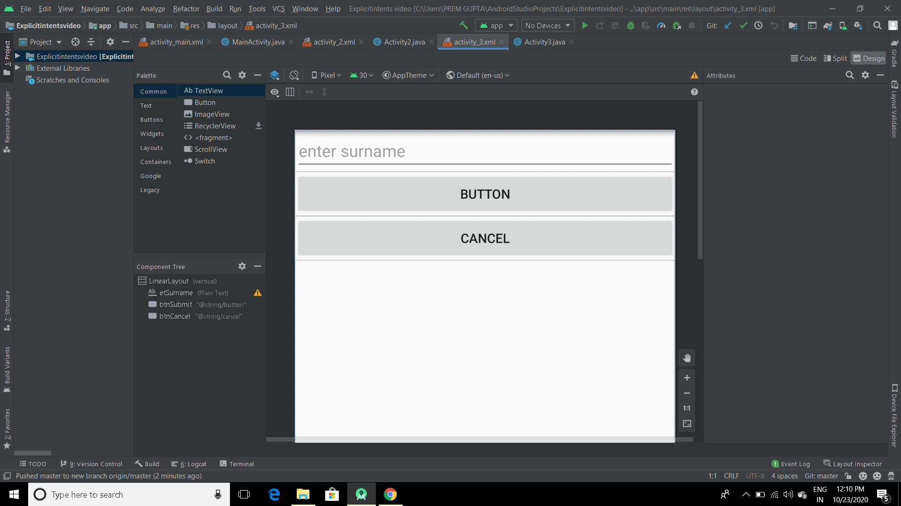Switch to Split mode in the editor
This screenshot has height=506, width=901.
[835, 58]
